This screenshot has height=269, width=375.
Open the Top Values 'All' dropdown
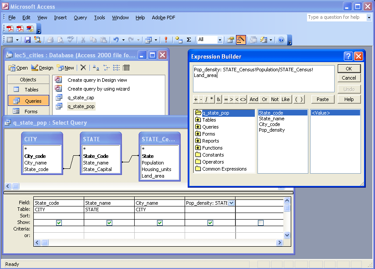220,40
